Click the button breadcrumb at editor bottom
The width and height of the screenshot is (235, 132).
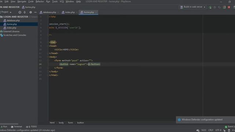tap(80, 123)
